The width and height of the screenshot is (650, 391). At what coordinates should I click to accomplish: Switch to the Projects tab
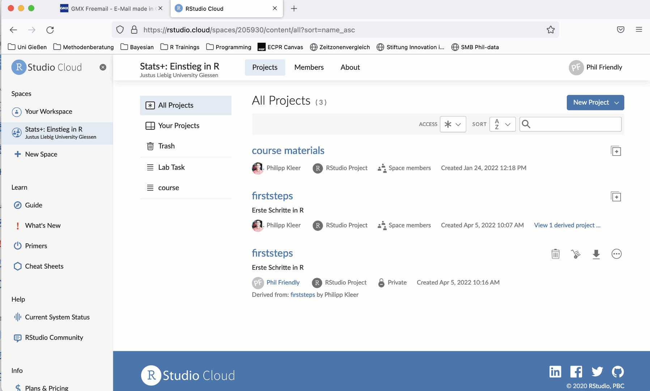pyautogui.click(x=265, y=67)
